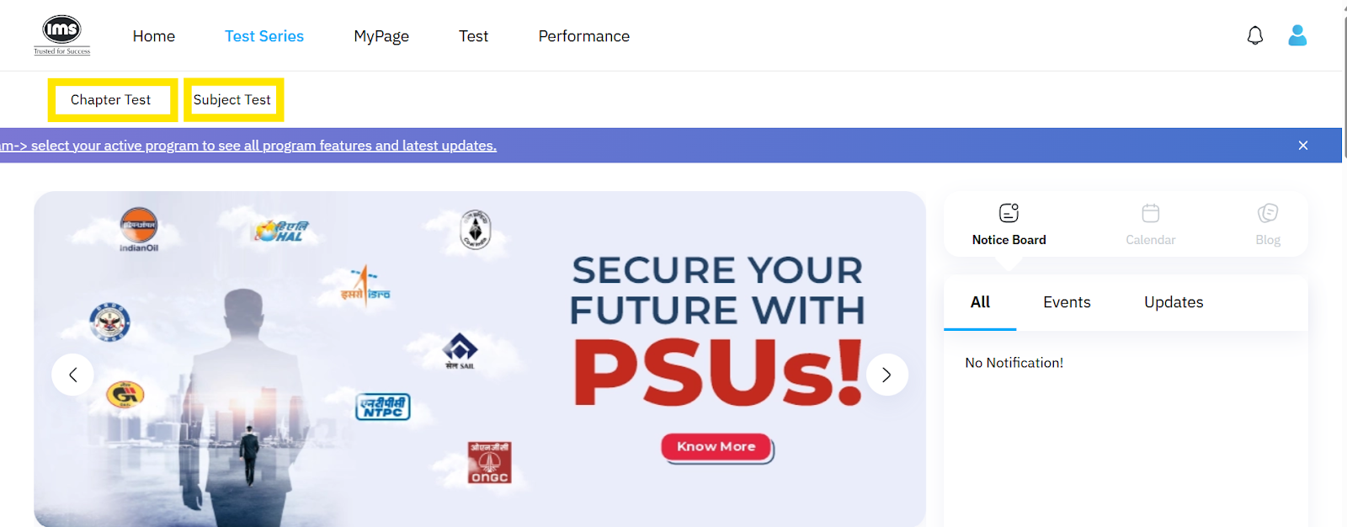Show previous banner slide
The image size is (1347, 527).
click(x=73, y=375)
